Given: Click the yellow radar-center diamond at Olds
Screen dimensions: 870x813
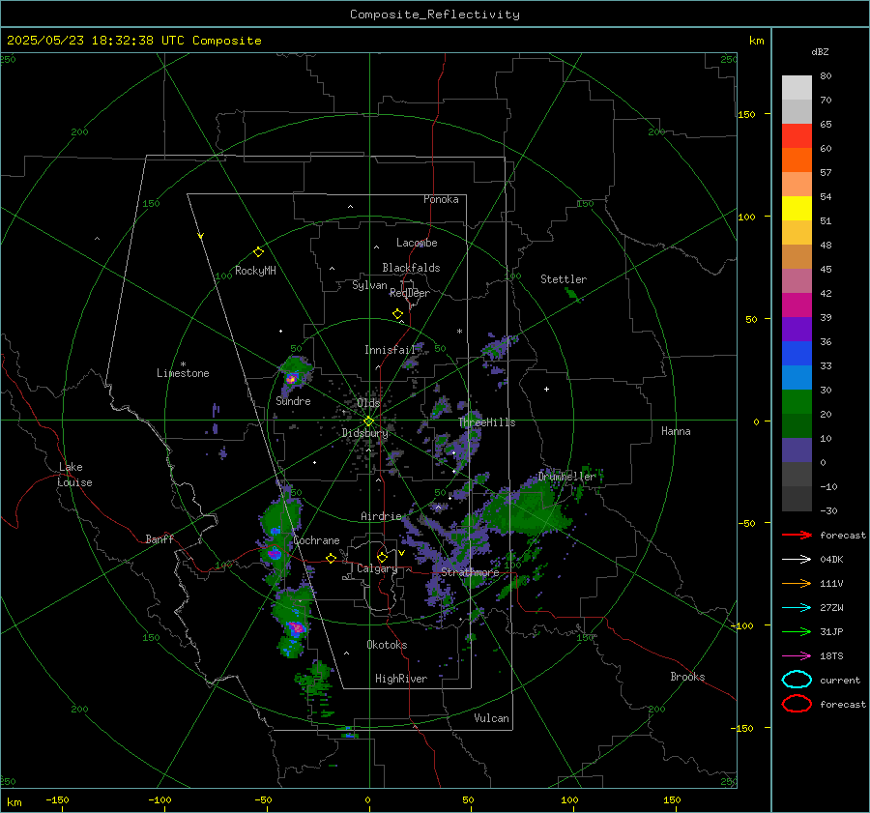Looking at the screenshot, I should click(369, 421).
